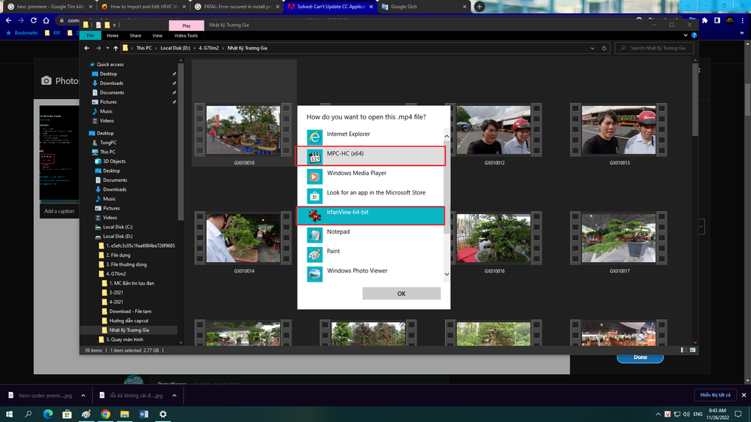Image resolution: width=751 pixels, height=422 pixels.
Task: Go back using Explorer's back arrow
Action: 86,48
